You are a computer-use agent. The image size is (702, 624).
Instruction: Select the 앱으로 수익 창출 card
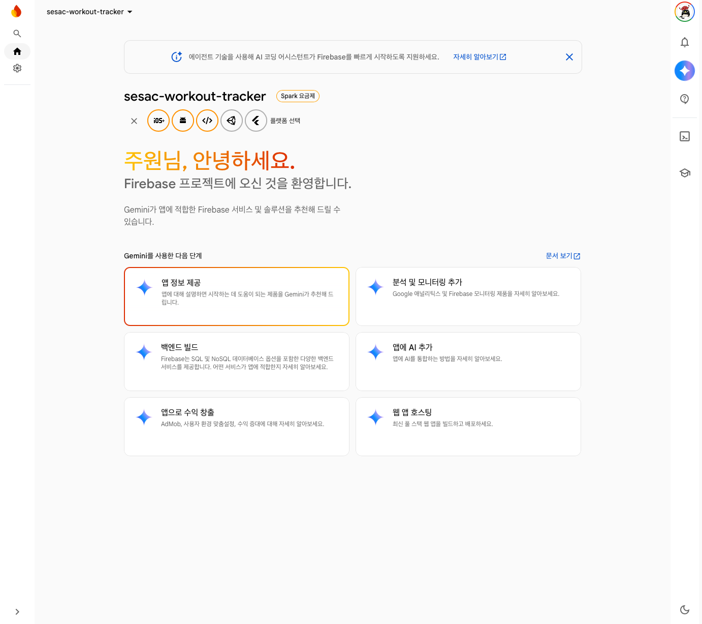click(237, 427)
